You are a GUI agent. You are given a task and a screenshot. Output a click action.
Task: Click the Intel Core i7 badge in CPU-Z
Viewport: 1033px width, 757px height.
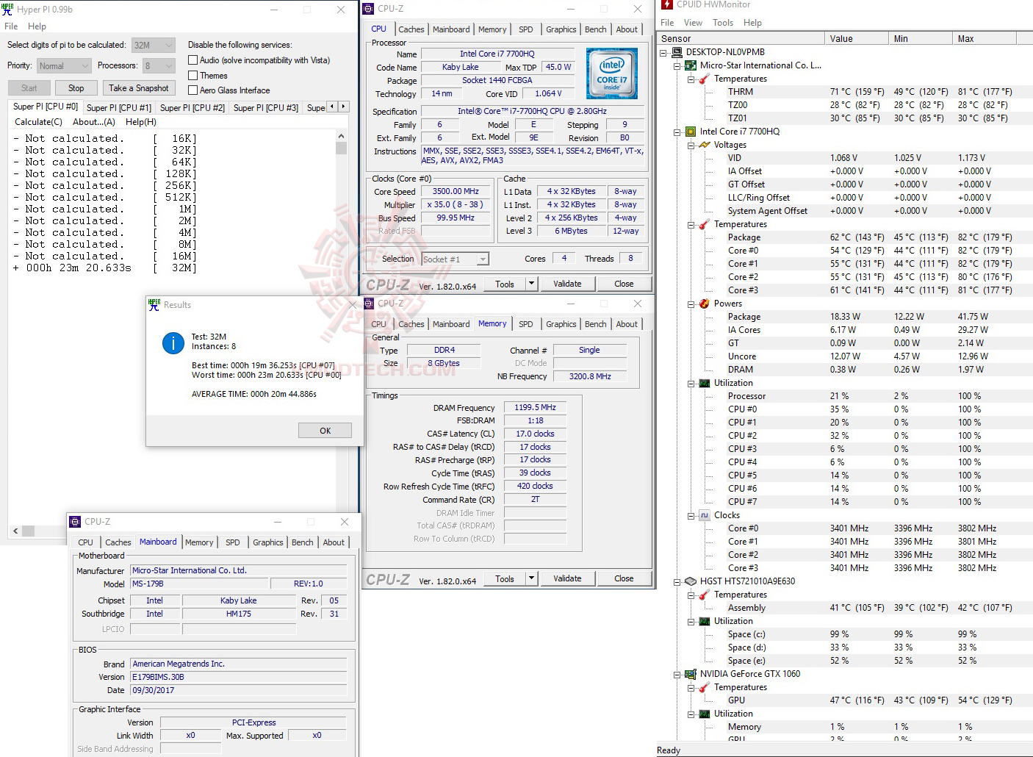[x=612, y=73]
